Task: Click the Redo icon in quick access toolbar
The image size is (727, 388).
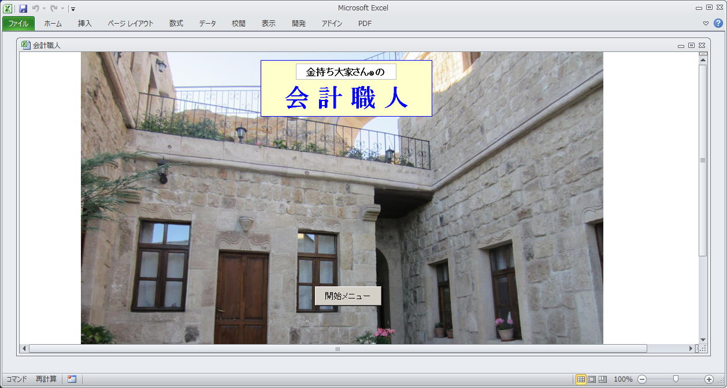Action: tap(54, 9)
